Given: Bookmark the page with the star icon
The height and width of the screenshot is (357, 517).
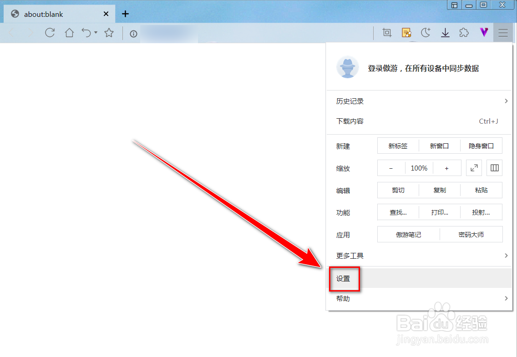Looking at the screenshot, I should (108, 33).
